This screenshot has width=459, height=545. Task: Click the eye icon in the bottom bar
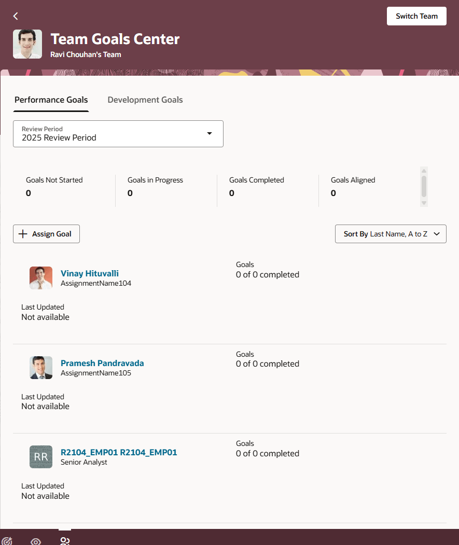coord(35,541)
